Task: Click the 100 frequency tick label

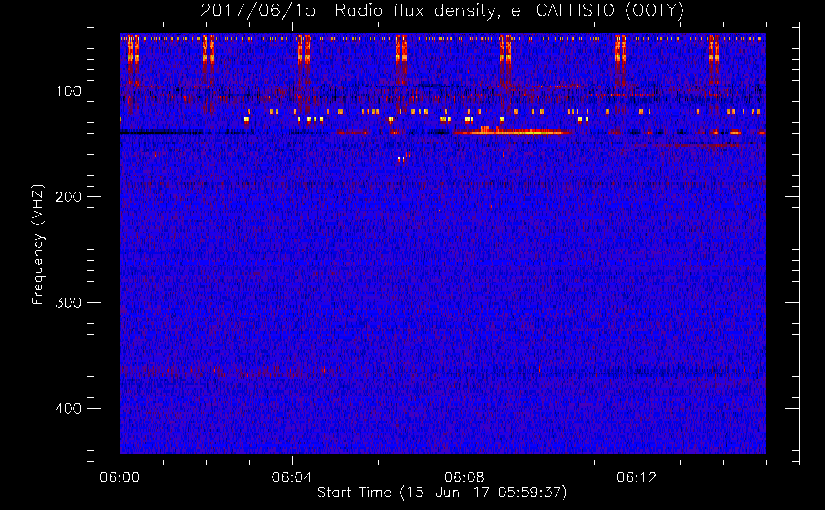Action: click(69, 92)
